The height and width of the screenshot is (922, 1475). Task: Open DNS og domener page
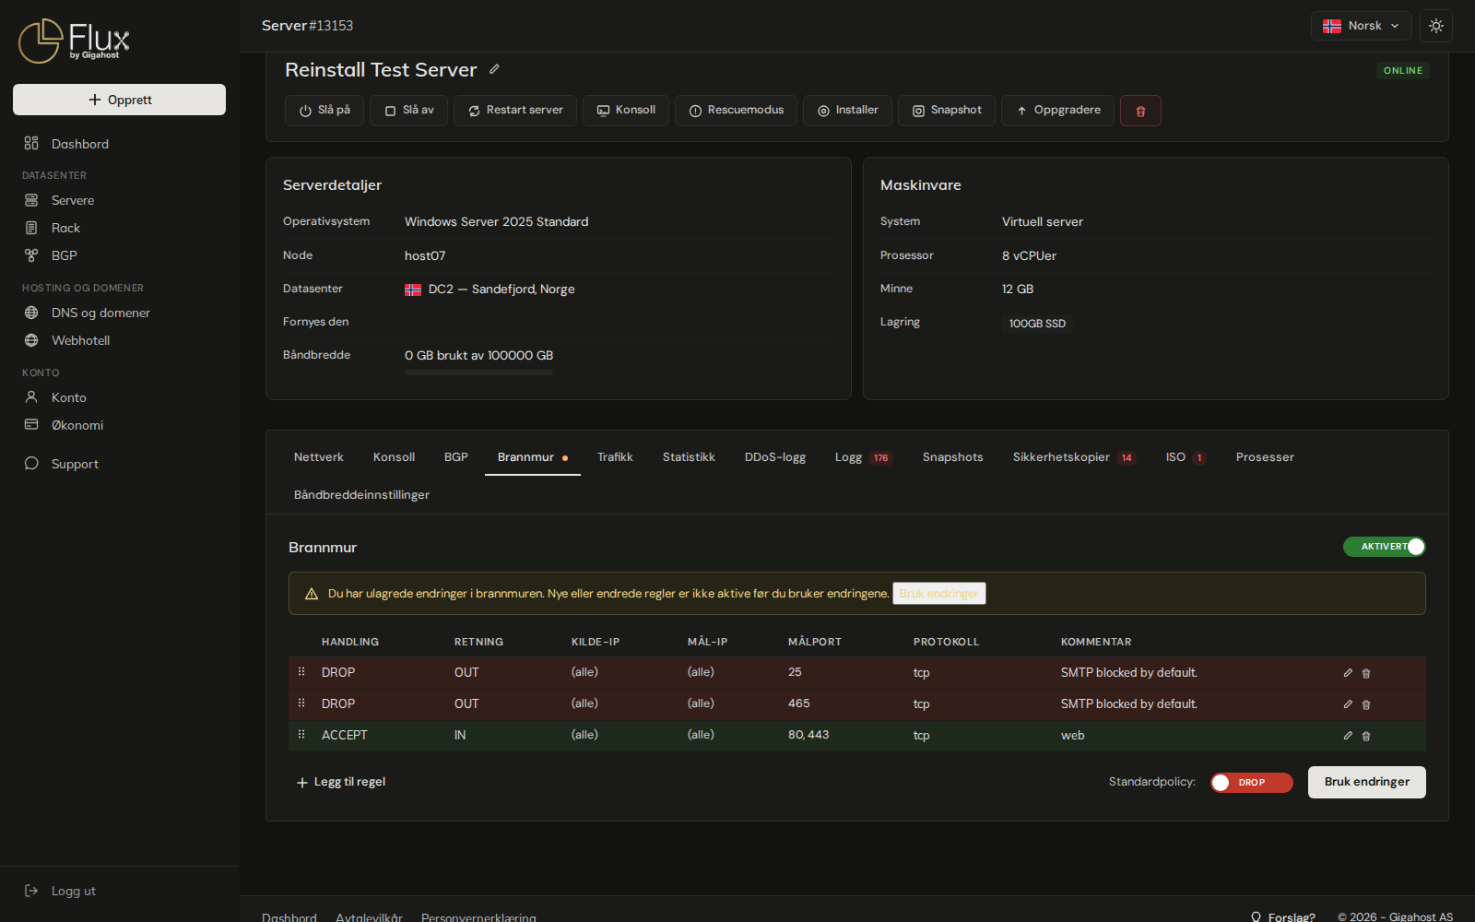click(120, 313)
